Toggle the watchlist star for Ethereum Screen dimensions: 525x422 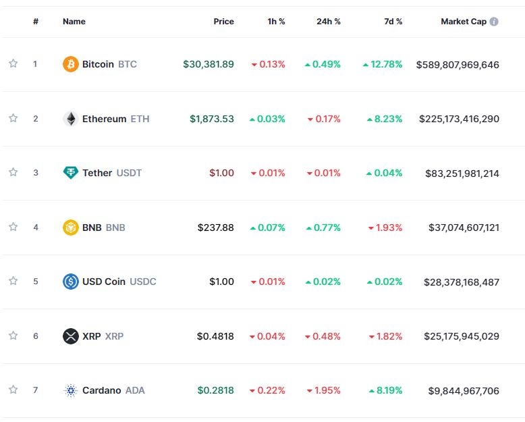coord(13,119)
